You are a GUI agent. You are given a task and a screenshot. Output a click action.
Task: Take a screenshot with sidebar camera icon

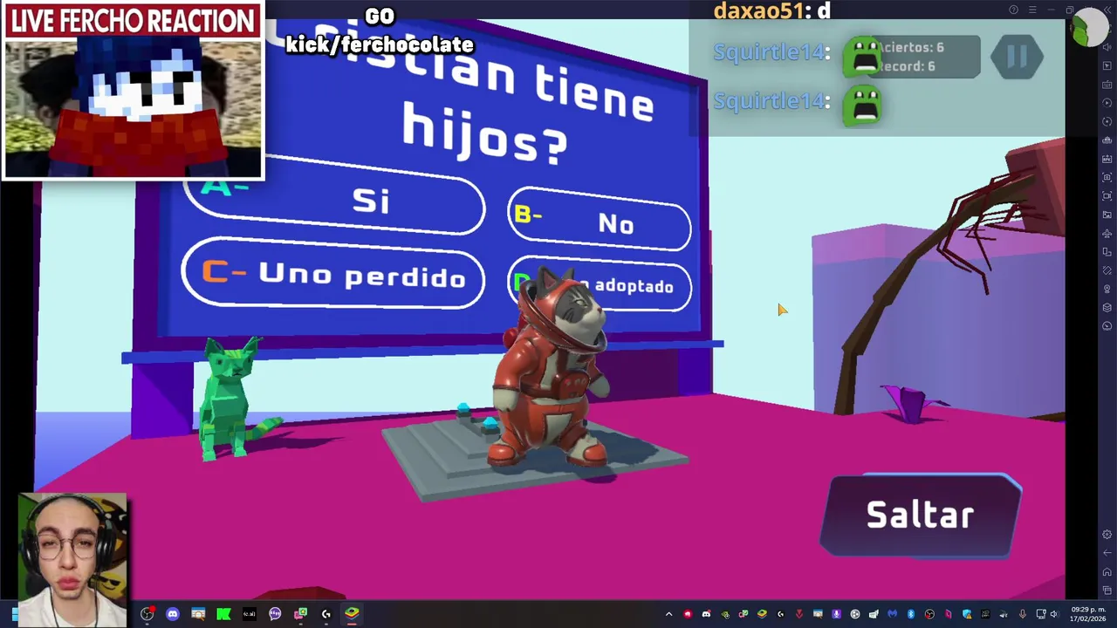pyautogui.click(x=1107, y=177)
